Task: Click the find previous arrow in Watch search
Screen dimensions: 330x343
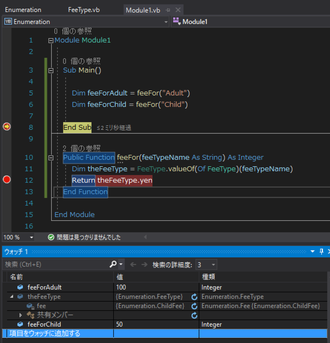Action: (133, 265)
